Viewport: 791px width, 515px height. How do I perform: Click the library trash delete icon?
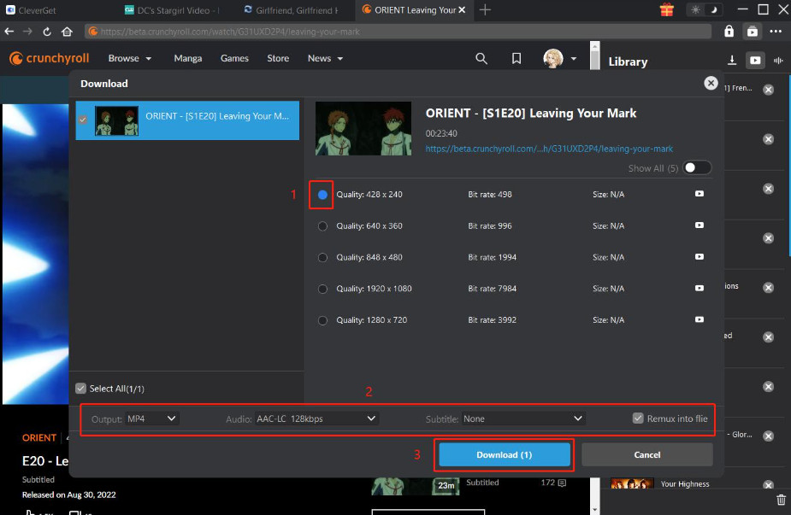click(x=780, y=500)
